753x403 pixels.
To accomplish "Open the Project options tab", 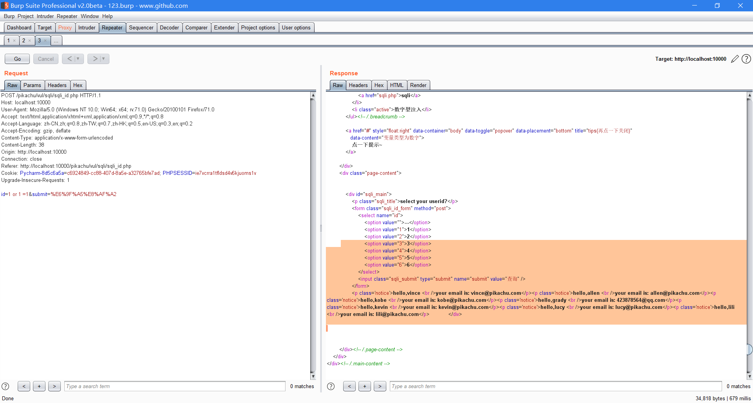I will (258, 27).
